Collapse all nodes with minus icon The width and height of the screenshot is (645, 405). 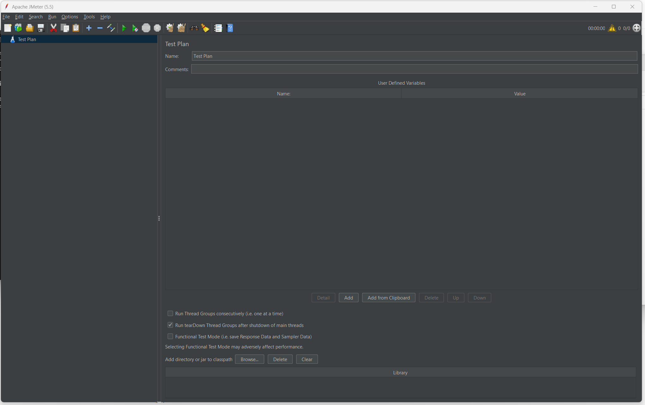point(100,28)
